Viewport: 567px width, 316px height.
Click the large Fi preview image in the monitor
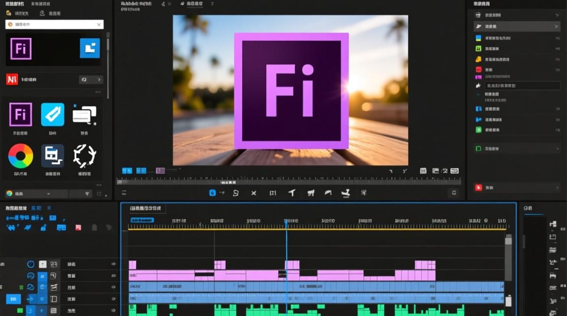pos(291,90)
